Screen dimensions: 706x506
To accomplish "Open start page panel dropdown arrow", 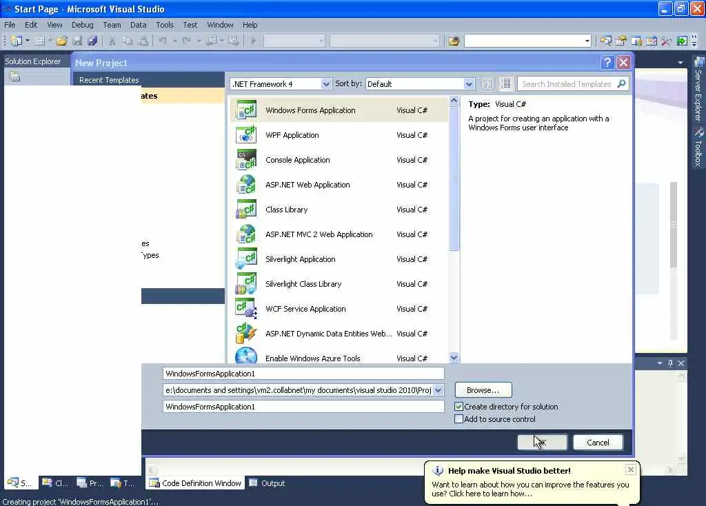I will pos(680,63).
